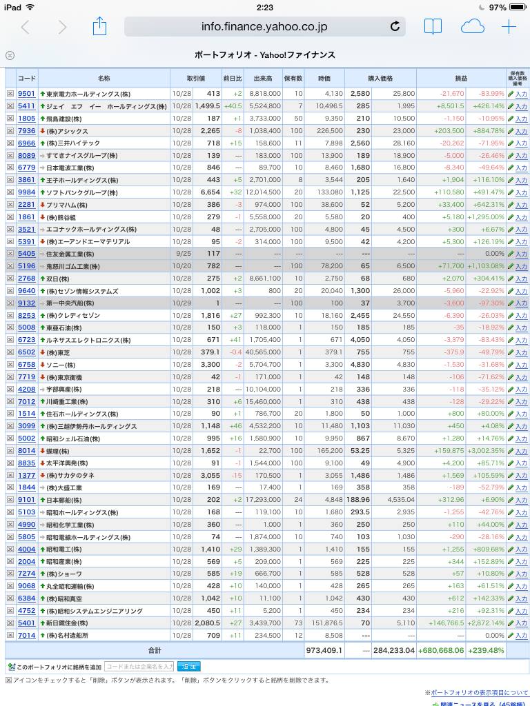Click pencil edit icon for 2281 row
This screenshot has height=706, width=530.
[x=511, y=205]
